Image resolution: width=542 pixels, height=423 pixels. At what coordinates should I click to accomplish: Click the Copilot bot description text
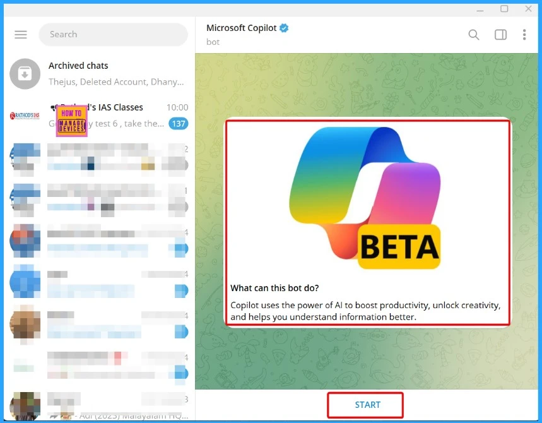(x=365, y=311)
